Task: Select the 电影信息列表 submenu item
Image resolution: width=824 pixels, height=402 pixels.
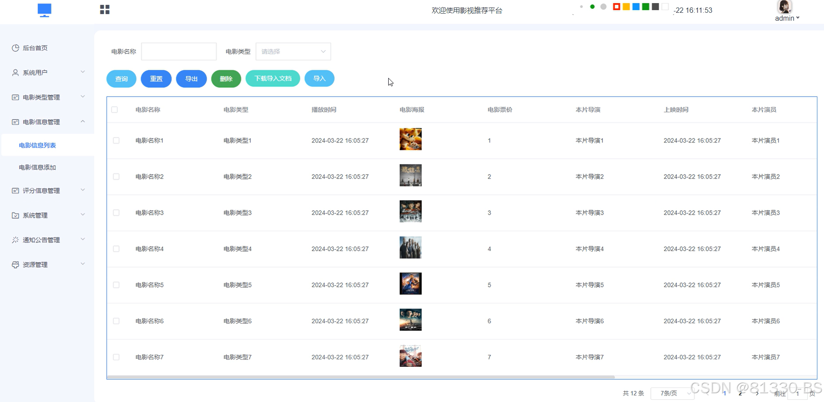Action: [37, 145]
